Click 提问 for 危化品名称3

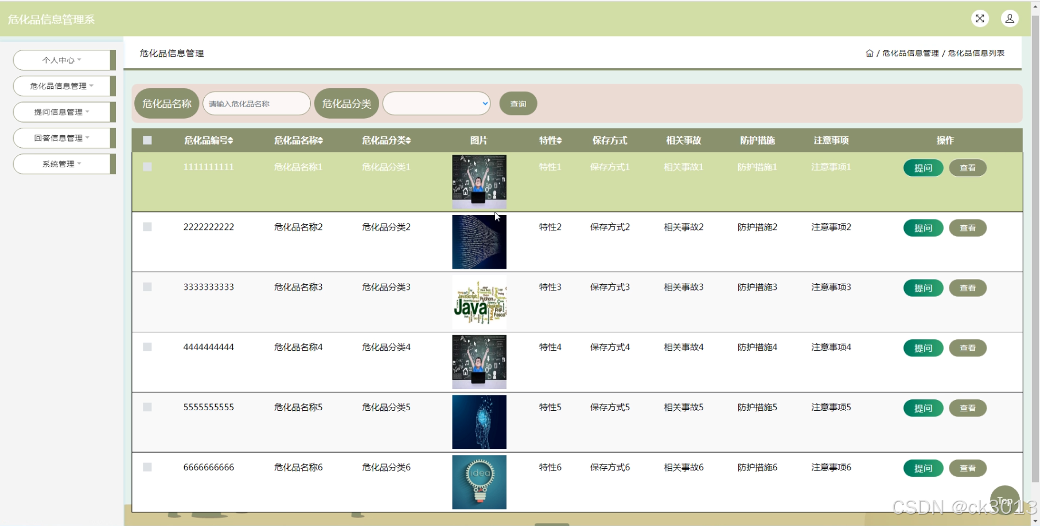click(x=922, y=288)
